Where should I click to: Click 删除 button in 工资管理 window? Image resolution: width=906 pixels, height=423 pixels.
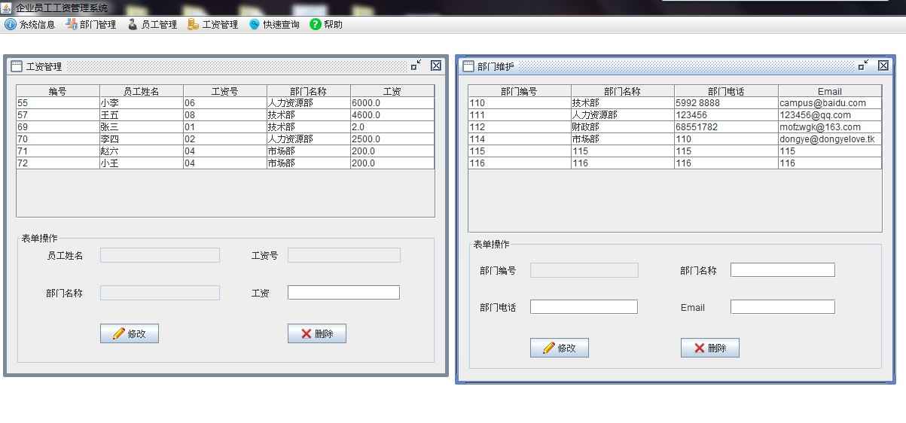click(x=317, y=333)
